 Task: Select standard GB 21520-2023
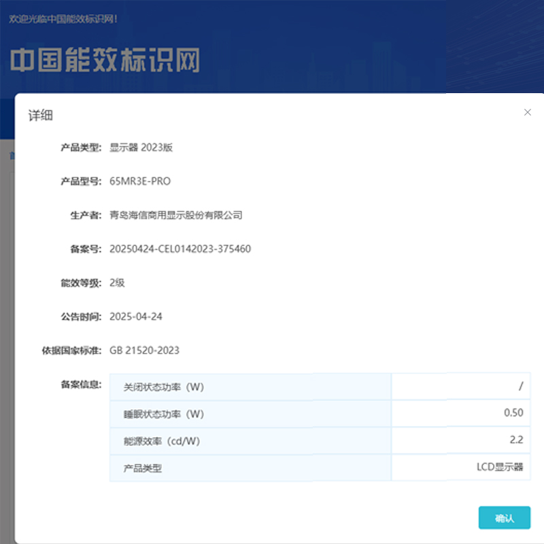point(144,350)
